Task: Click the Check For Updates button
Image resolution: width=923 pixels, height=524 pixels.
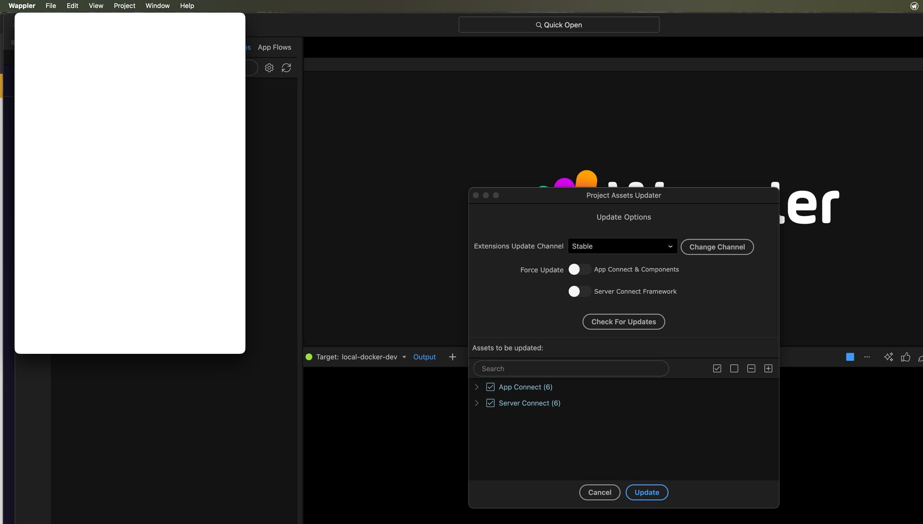Action: tap(624, 322)
